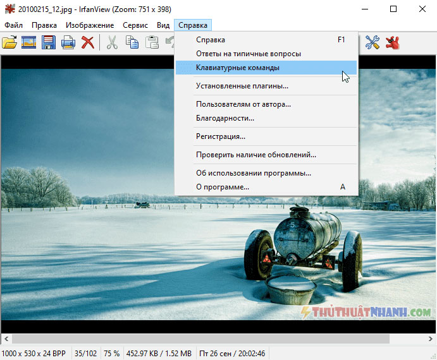Open Благодарности... entry
Viewport: 437px width, 360px height.
tap(266, 118)
